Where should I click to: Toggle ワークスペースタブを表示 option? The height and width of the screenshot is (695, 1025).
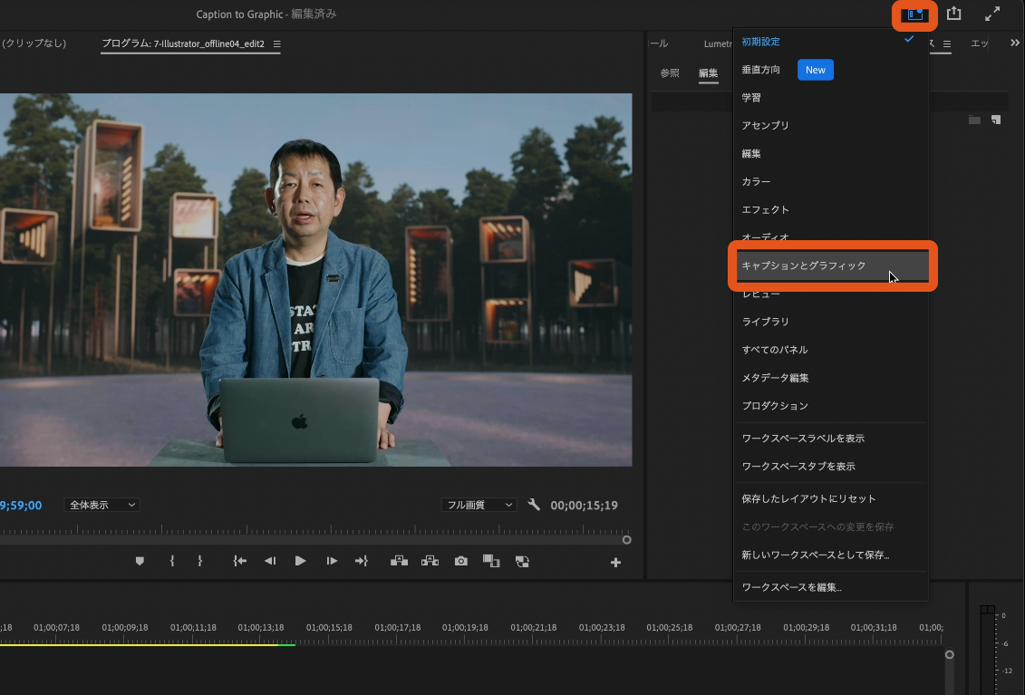[798, 467]
